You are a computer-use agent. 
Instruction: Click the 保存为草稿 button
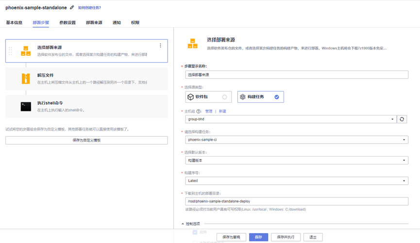[x=231, y=237]
